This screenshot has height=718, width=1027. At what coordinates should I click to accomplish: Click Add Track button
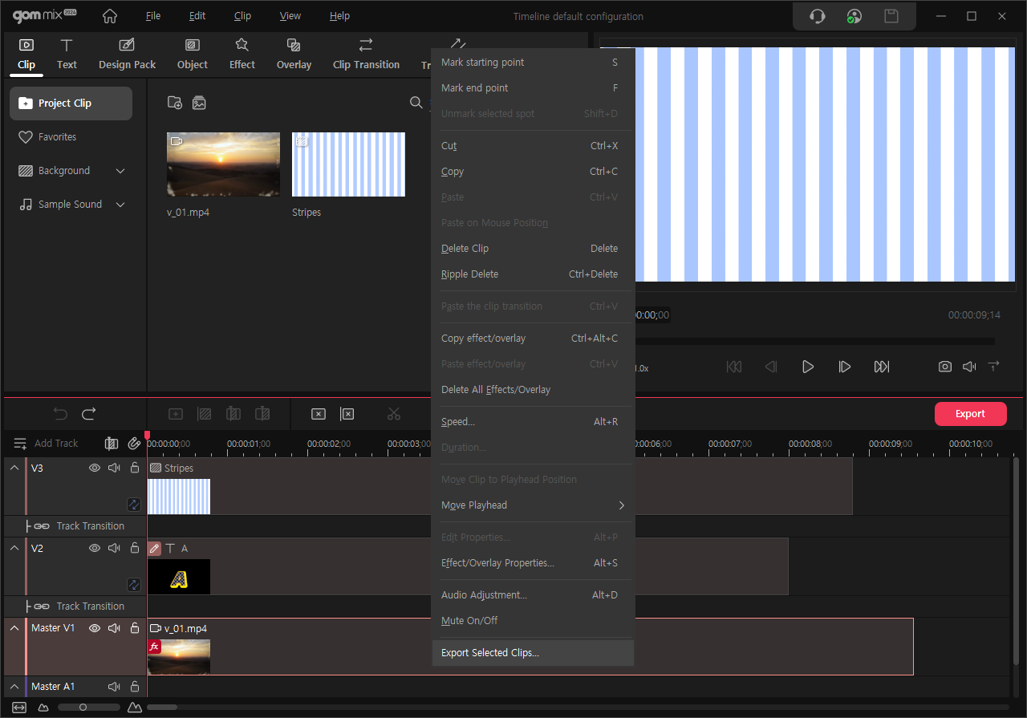47,444
